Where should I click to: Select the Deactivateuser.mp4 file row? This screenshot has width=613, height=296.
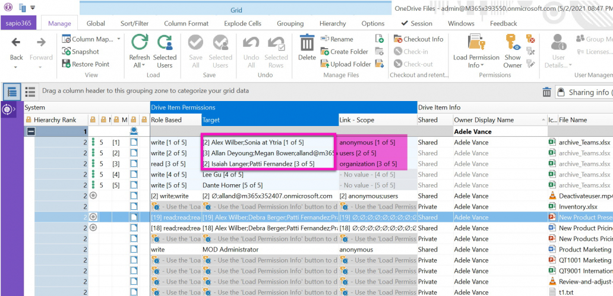(x=585, y=196)
